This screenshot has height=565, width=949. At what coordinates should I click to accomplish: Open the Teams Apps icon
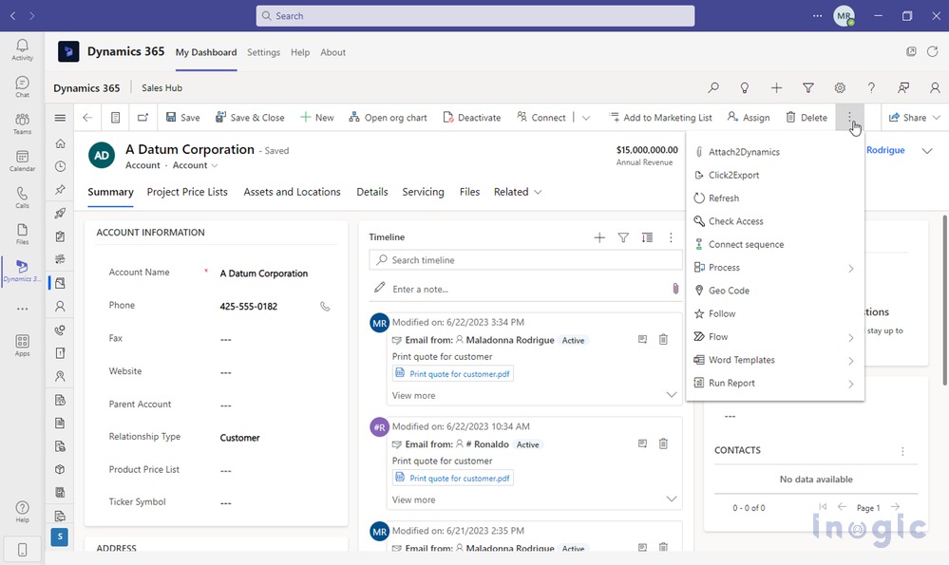pyautogui.click(x=23, y=346)
